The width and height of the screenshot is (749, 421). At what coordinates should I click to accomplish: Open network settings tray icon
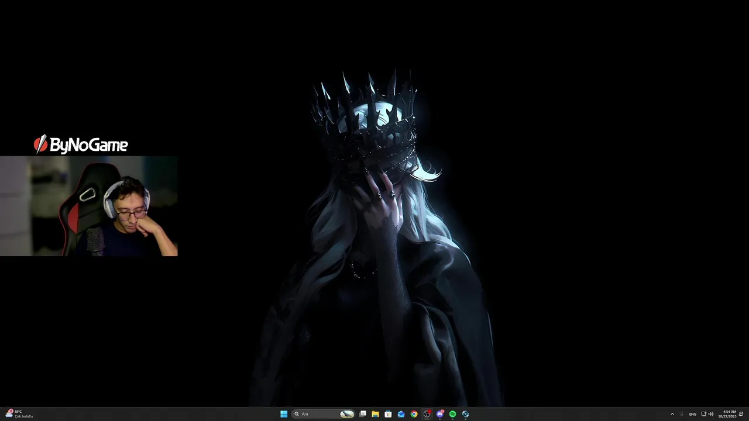703,414
